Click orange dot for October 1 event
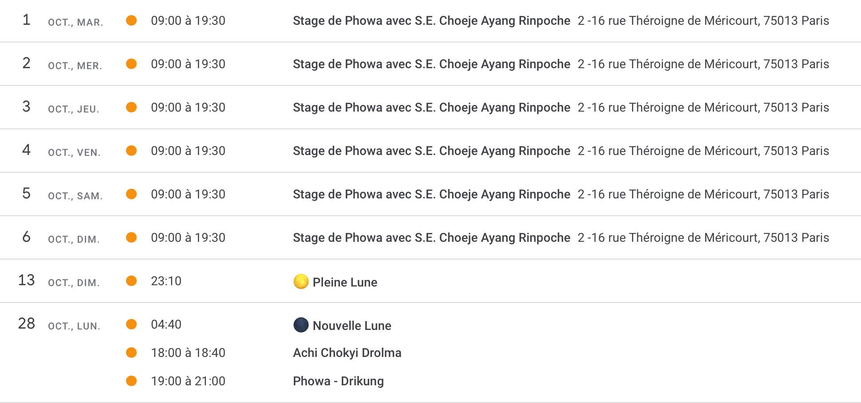Screen dimensions: 861x403 coord(131,20)
